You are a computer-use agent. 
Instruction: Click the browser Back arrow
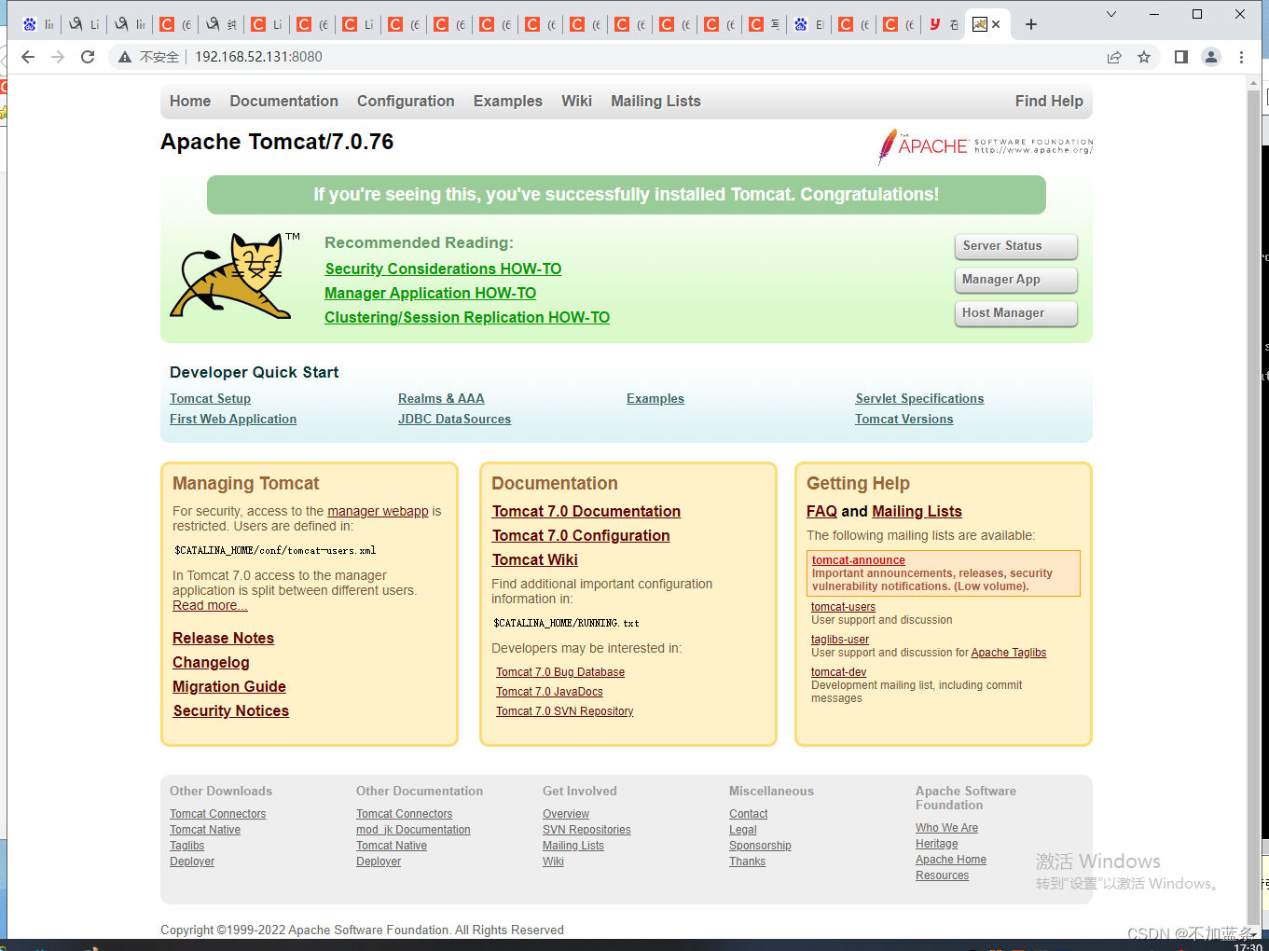coord(28,57)
